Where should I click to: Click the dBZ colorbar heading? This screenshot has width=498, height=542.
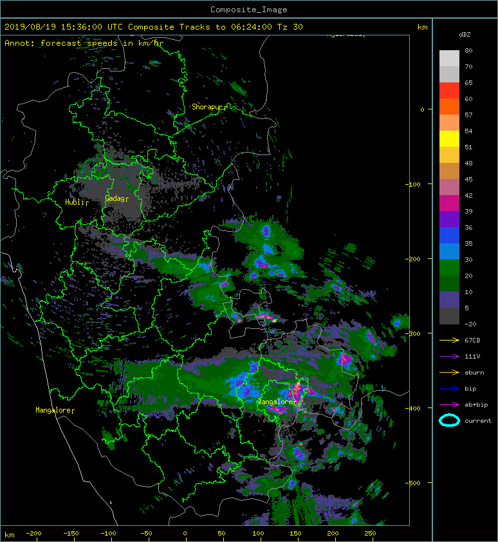(x=465, y=35)
